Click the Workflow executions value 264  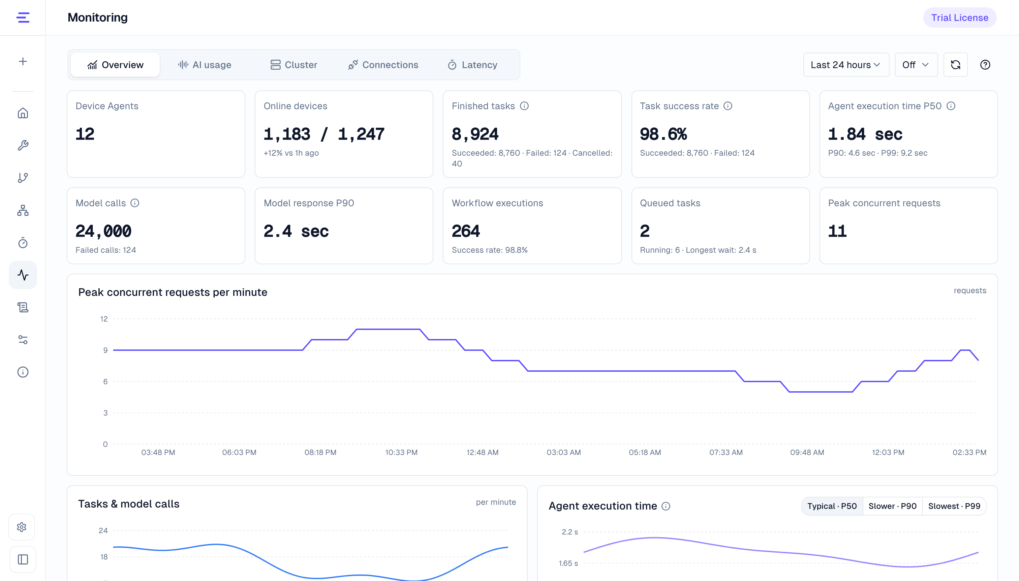pyautogui.click(x=466, y=231)
